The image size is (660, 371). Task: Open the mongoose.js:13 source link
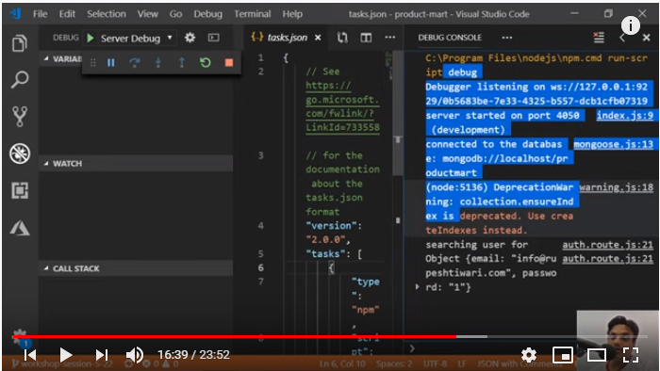(613, 144)
